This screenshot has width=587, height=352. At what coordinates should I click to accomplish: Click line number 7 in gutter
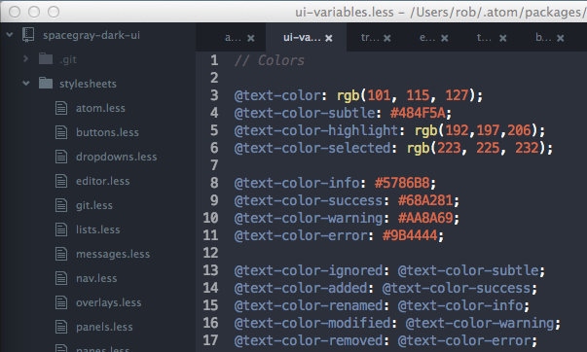(x=214, y=165)
